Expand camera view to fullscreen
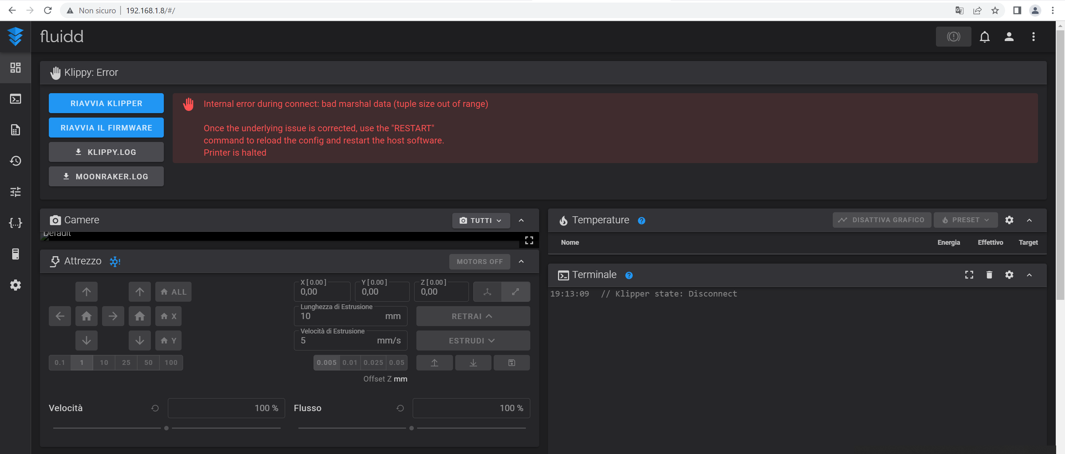 coord(529,240)
